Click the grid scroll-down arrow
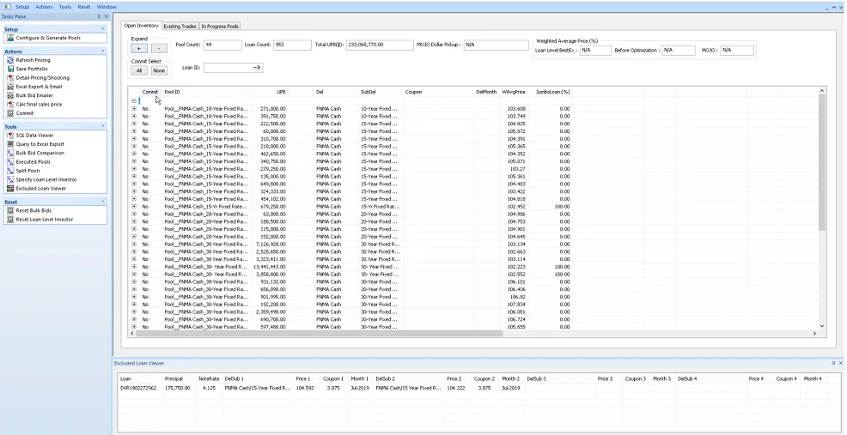The width and height of the screenshot is (847, 435). tap(822, 326)
